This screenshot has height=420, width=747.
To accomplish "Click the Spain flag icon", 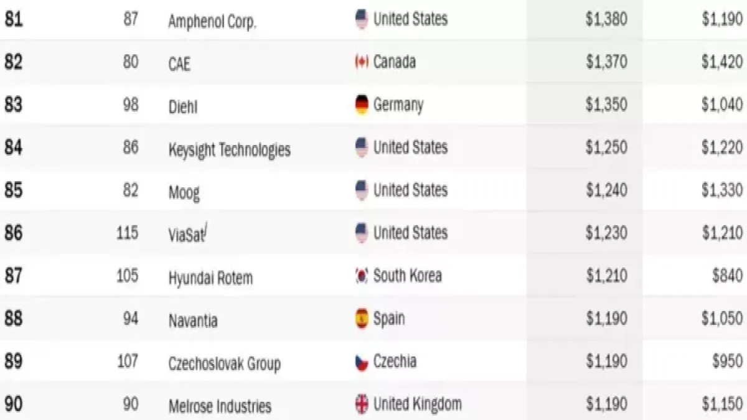I will (x=362, y=319).
